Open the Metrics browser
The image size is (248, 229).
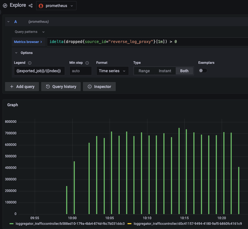pyautogui.click(x=28, y=42)
